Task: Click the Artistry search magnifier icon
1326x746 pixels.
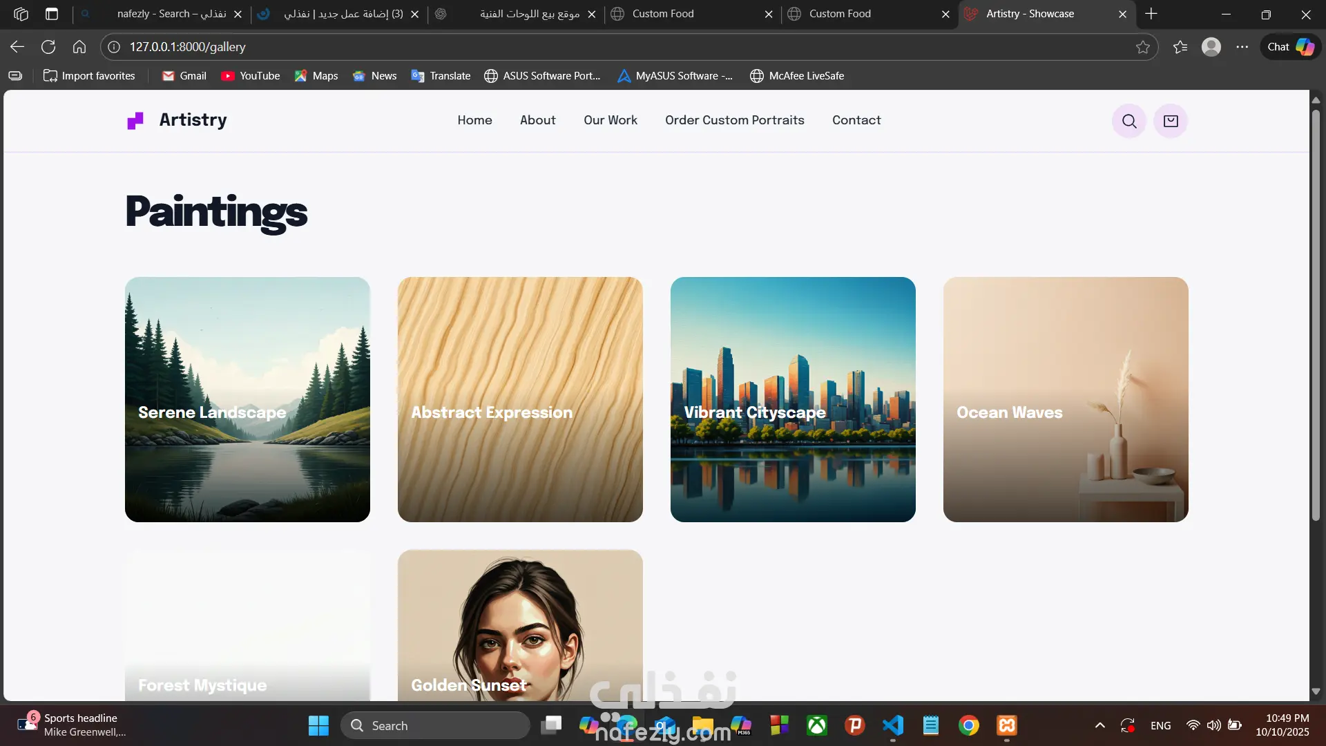Action: [1129, 121]
